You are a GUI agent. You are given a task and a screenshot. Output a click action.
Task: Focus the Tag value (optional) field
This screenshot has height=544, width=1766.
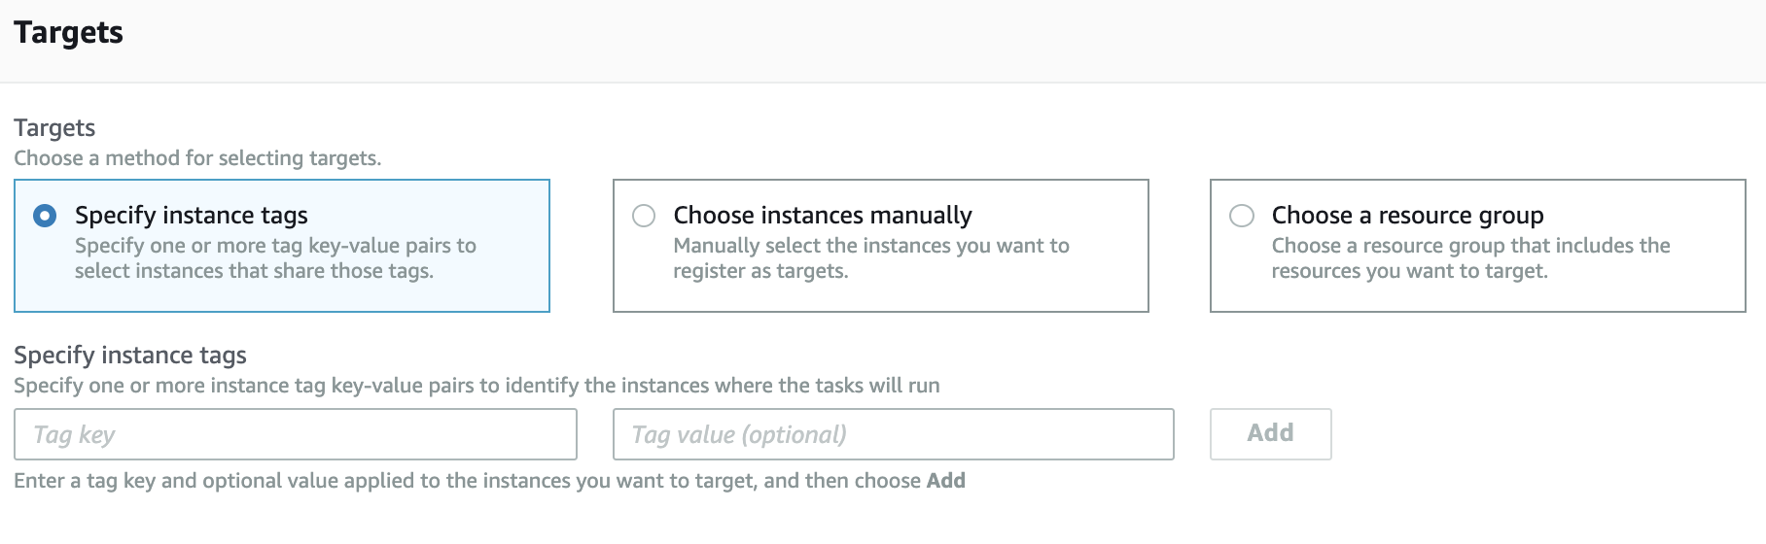[x=893, y=434]
